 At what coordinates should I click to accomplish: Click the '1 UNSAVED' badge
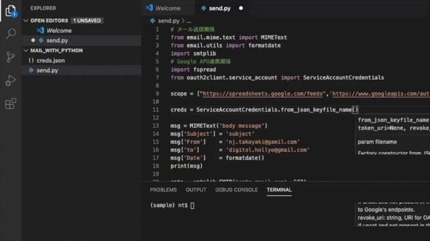87,21
